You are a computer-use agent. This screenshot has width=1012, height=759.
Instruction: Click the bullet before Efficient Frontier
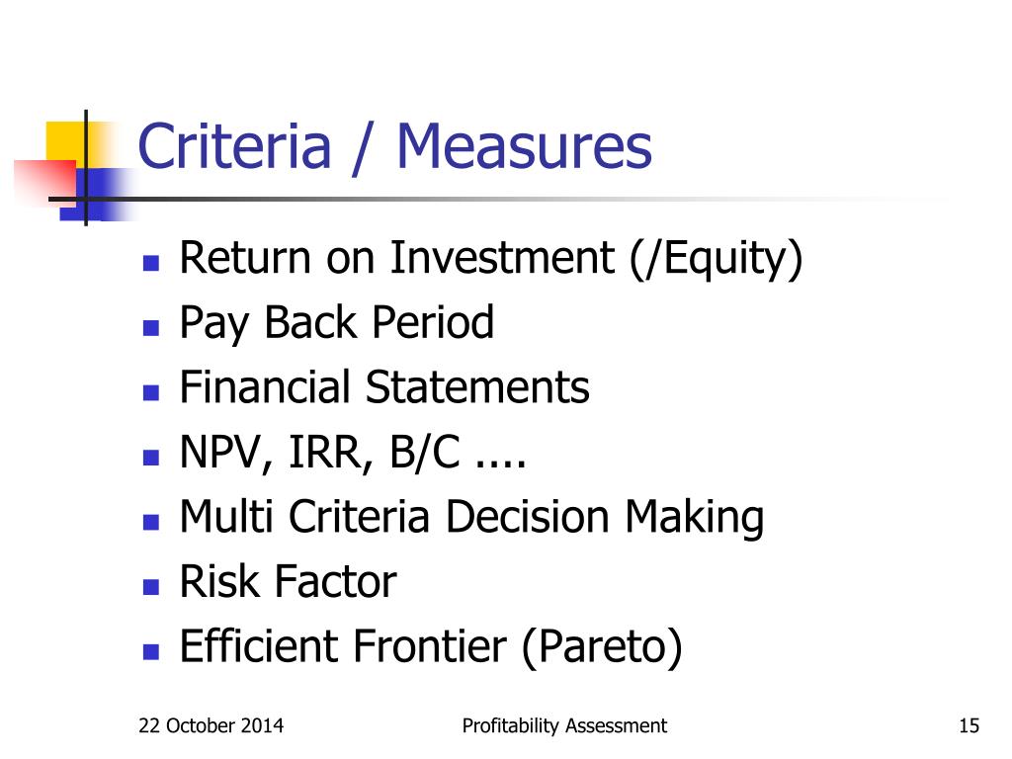(x=151, y=652)
